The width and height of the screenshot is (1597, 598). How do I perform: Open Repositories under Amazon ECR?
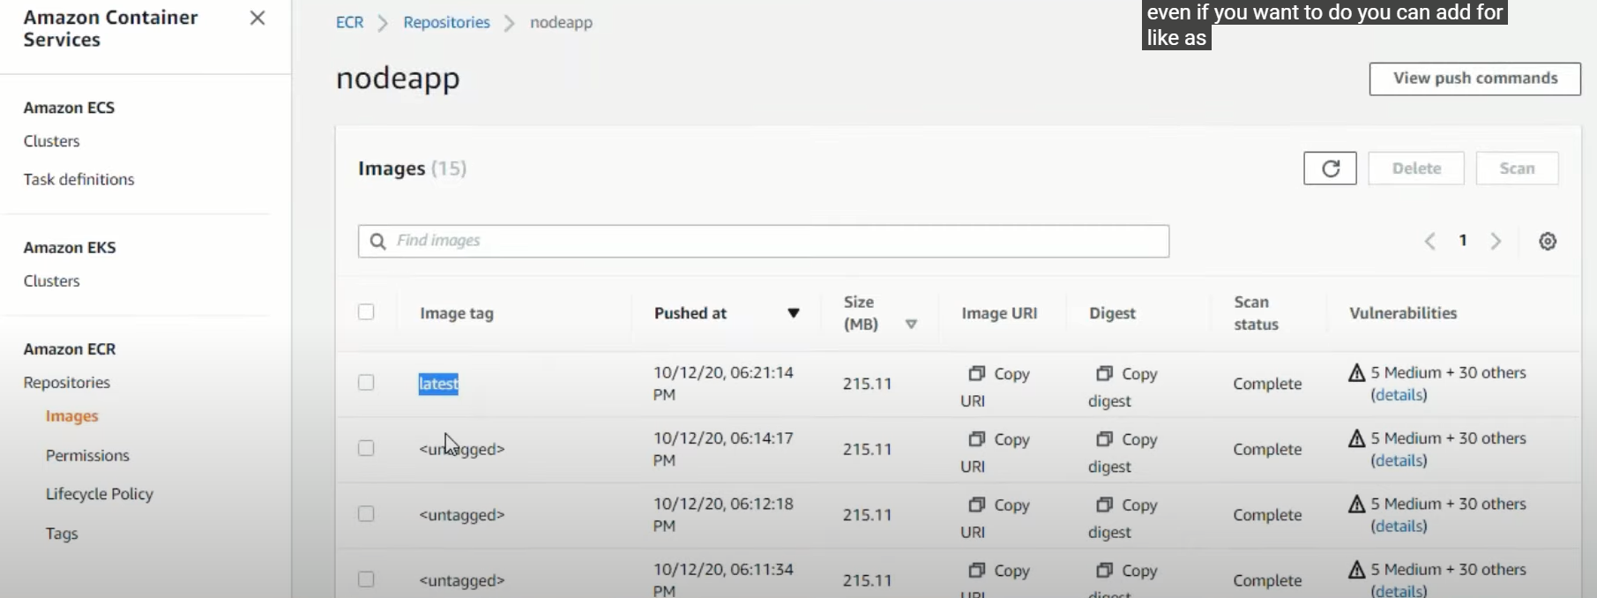66,383
